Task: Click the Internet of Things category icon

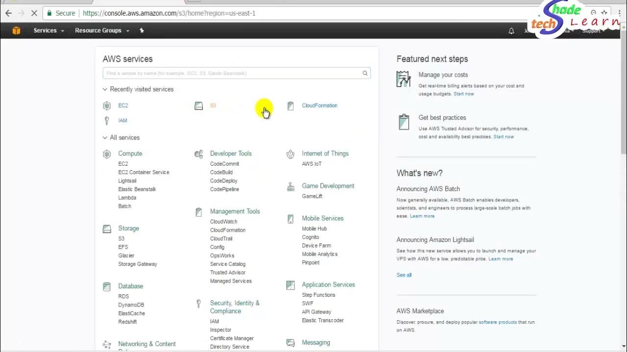Action: point(290,154)
